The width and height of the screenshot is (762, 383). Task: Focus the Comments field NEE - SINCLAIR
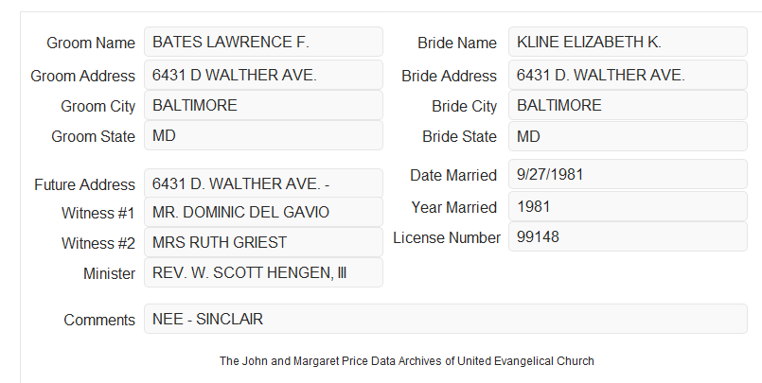click(446, 319)
